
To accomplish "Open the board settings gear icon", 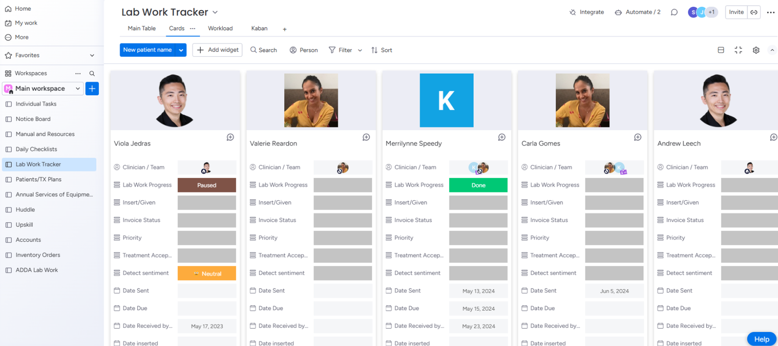I will pos(756,50).
